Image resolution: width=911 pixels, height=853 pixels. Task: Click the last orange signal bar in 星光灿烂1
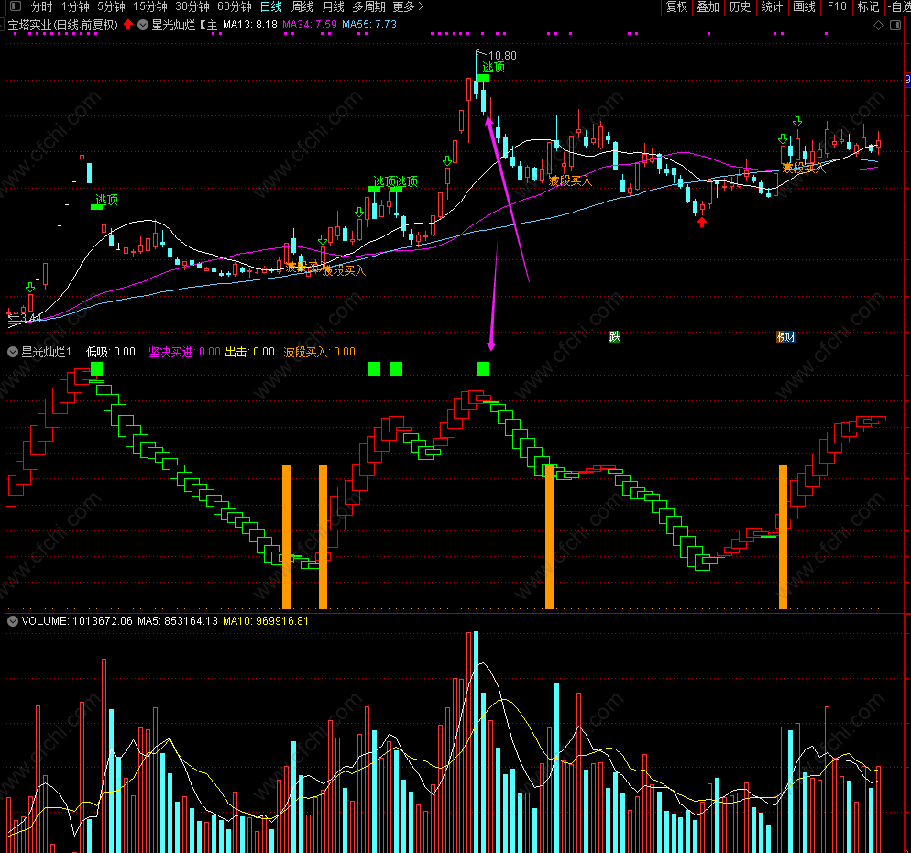click(783, 537)
